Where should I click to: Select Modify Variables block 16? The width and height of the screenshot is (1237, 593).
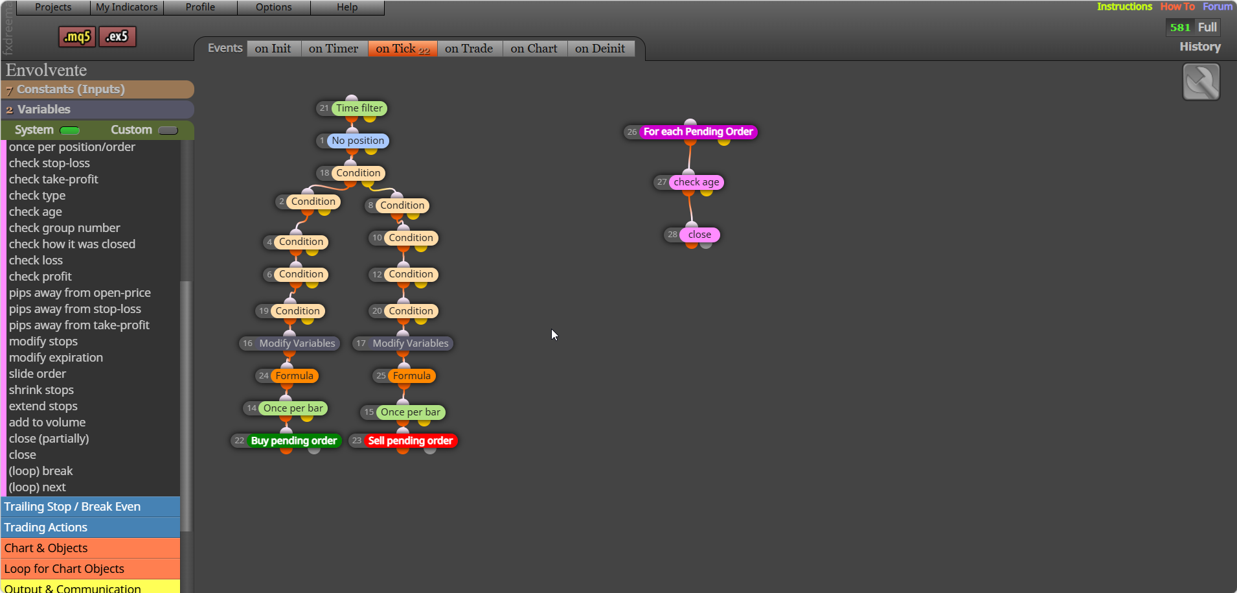297,343
